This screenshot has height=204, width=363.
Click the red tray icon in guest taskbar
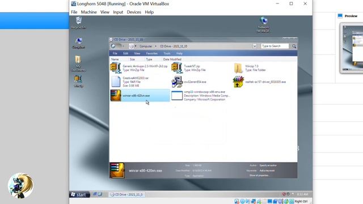(284, 194)
